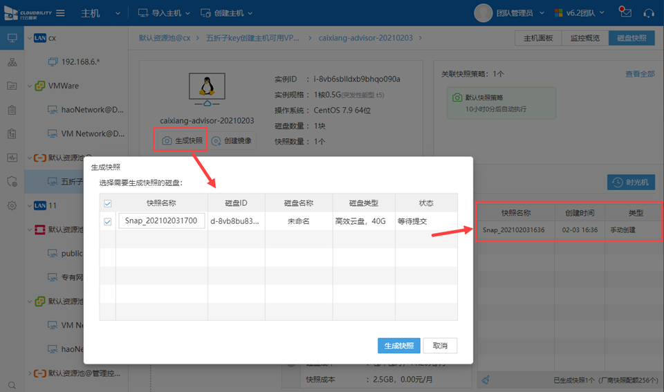Open the mail notifications icon
This screenshot has height=392, width=664.
pyautogui.click(x=625, y=13)
